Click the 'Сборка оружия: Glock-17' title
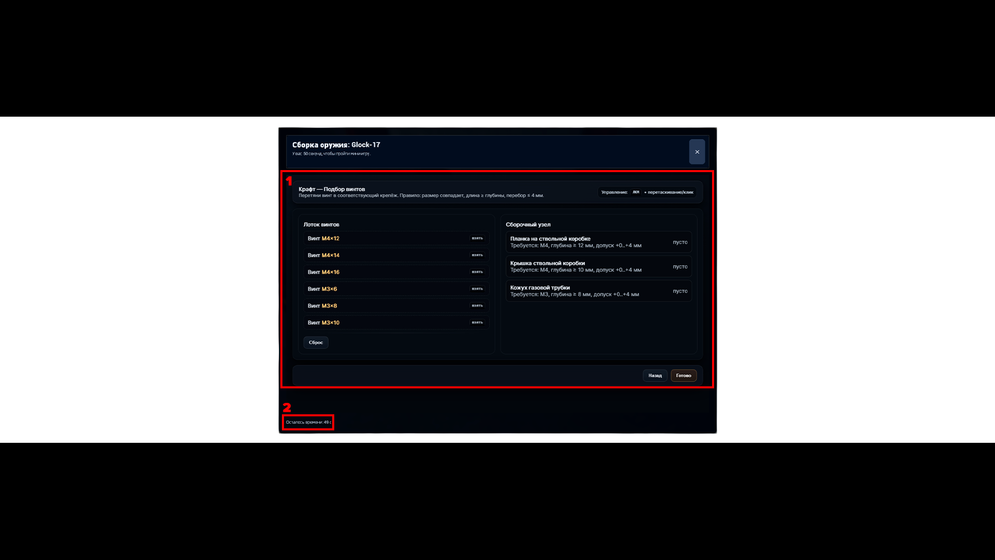Viewport: 995px width, 560px height. pos(336,145)
